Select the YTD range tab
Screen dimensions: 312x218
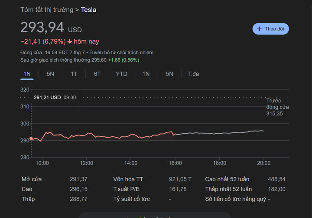click(122, 74)
